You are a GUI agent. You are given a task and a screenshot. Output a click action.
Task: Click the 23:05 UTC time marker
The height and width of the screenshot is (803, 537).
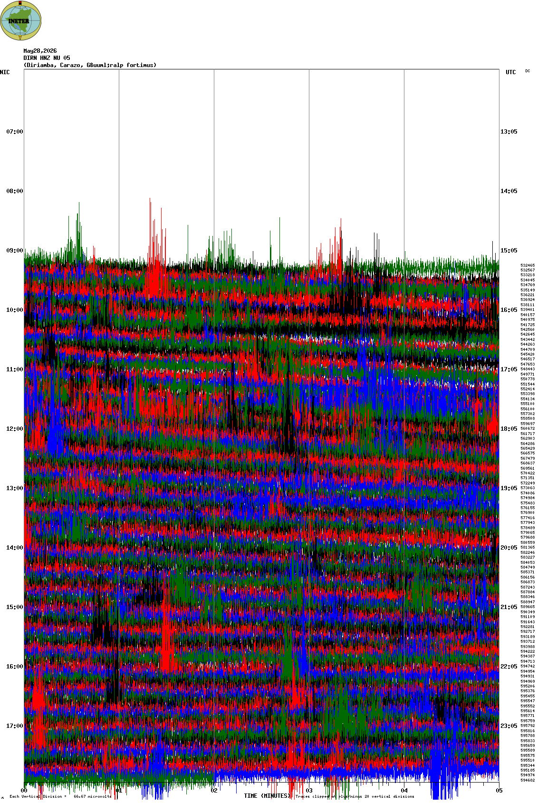pyautogui.click(x=509, y=726)
